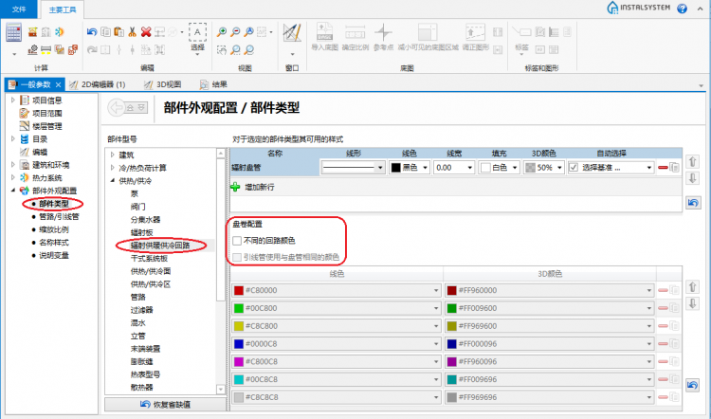Toggle the 自动选择 checkbox in 辐射盘管 row

pos(574,167)
